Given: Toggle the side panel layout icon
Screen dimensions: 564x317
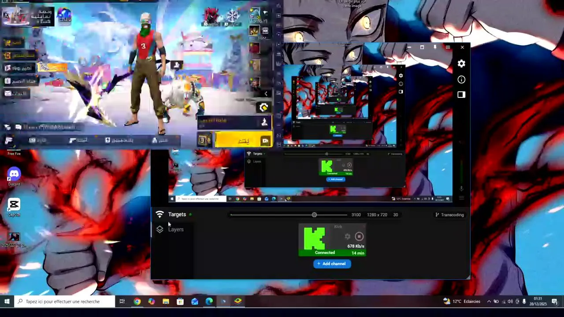Looking at the screenshot, I should tap(461, 95).
